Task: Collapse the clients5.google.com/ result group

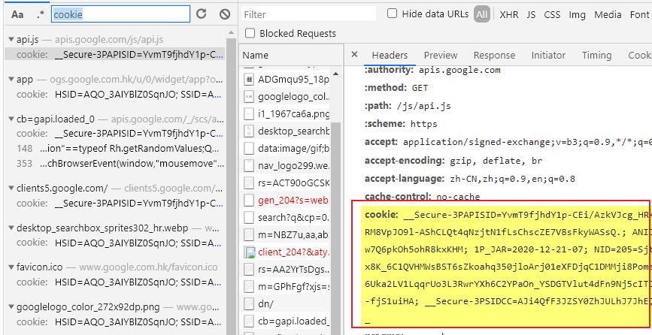Action: tap(11, 189)
